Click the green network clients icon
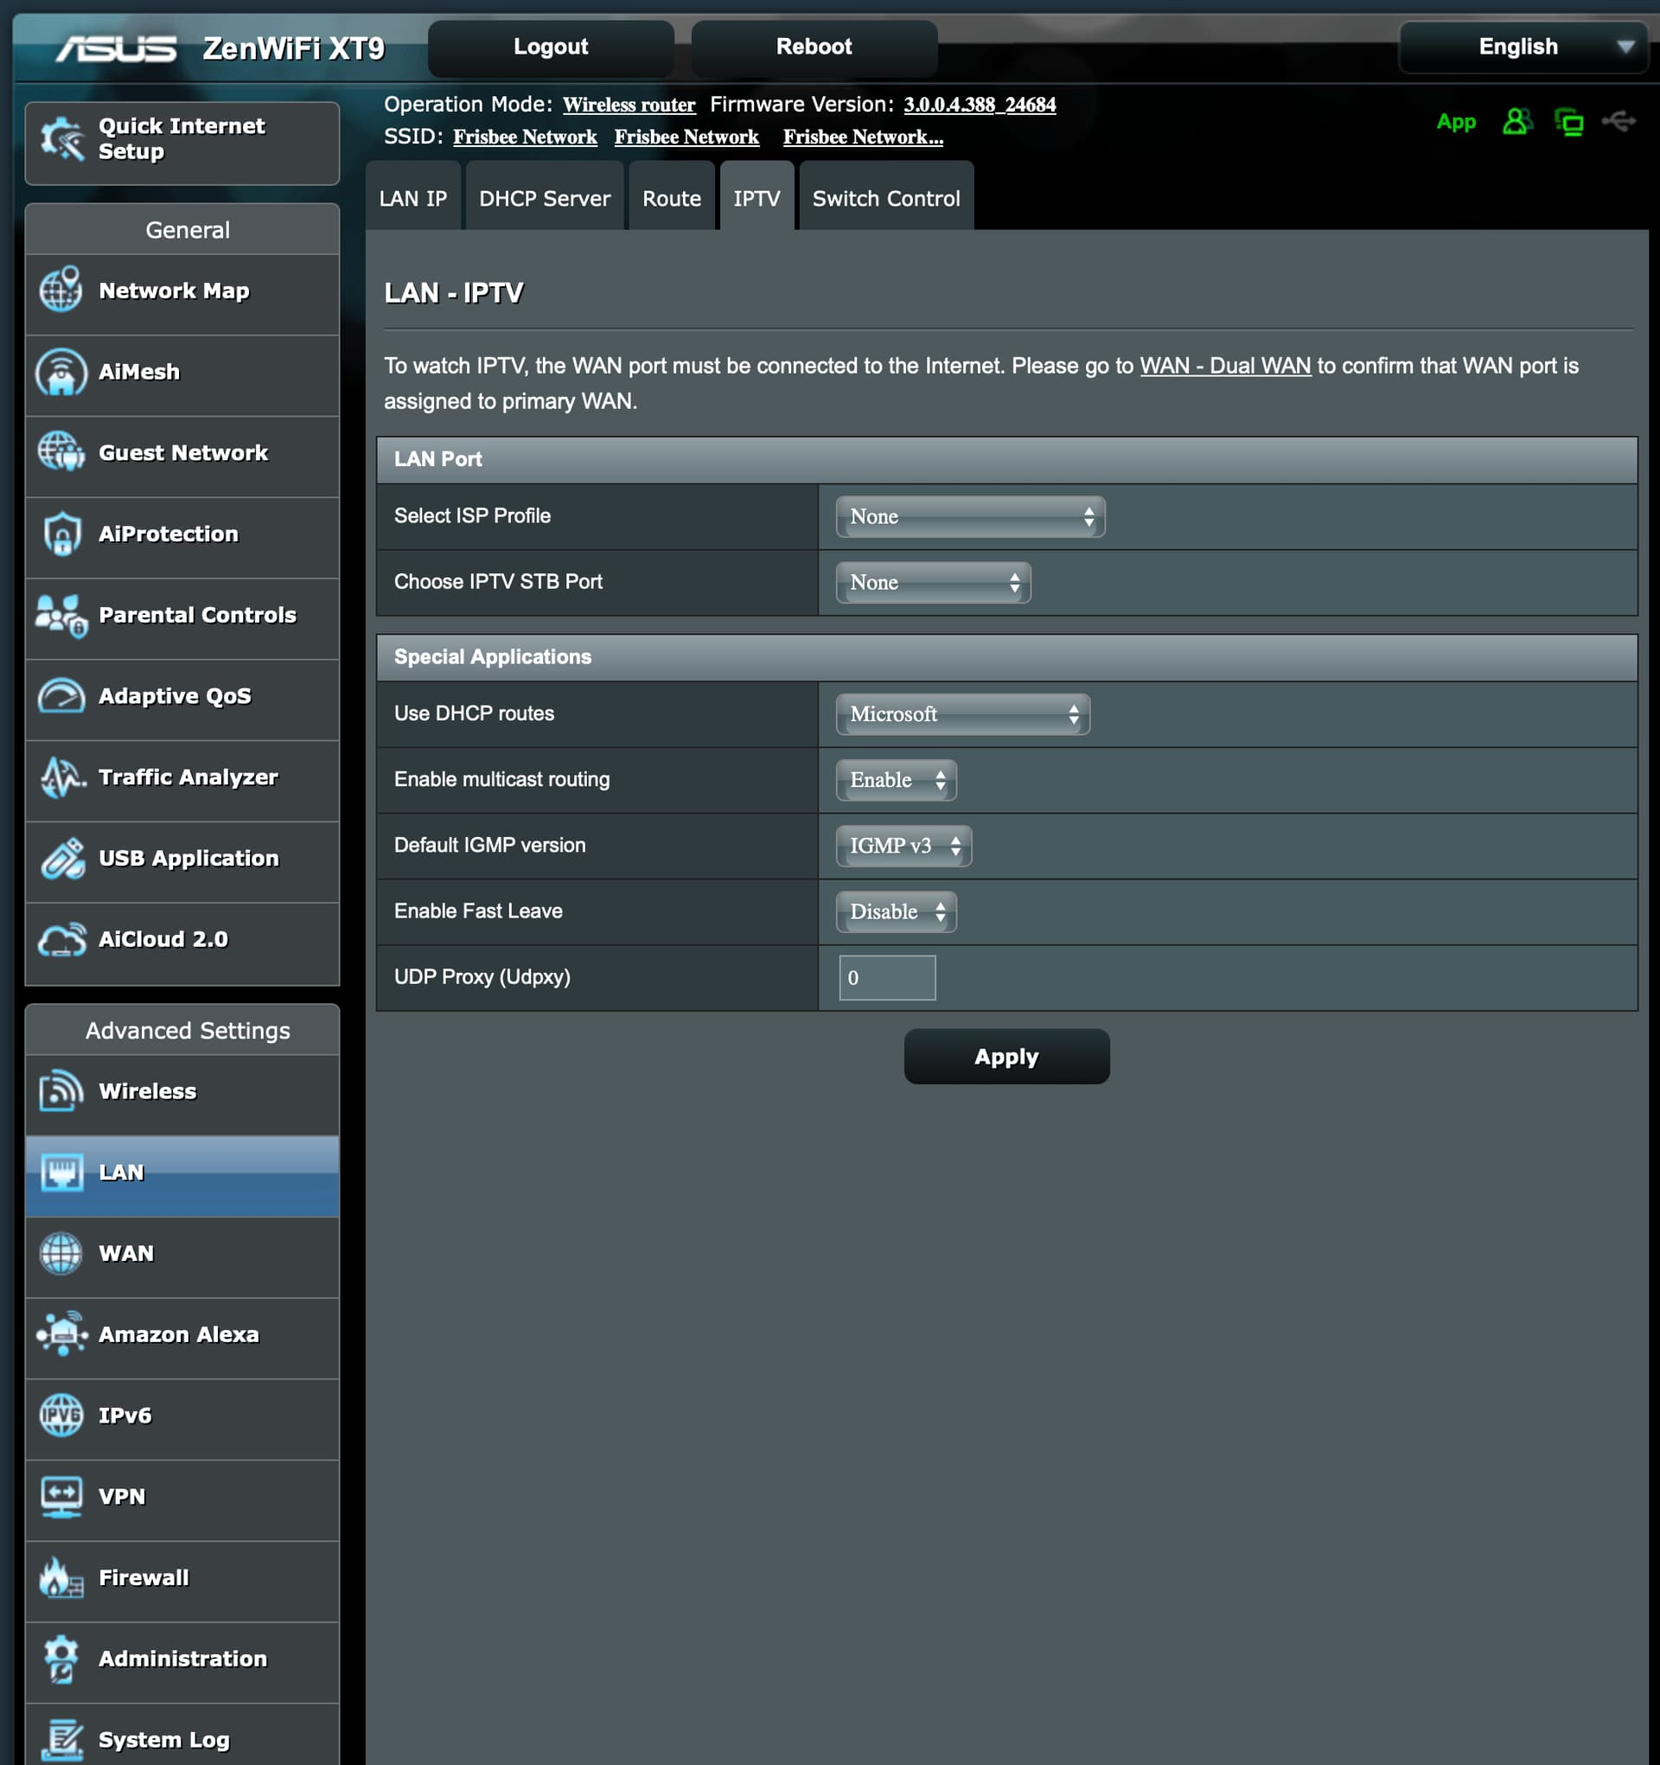This screenshot has width=1660, height=1765. 1568,122
